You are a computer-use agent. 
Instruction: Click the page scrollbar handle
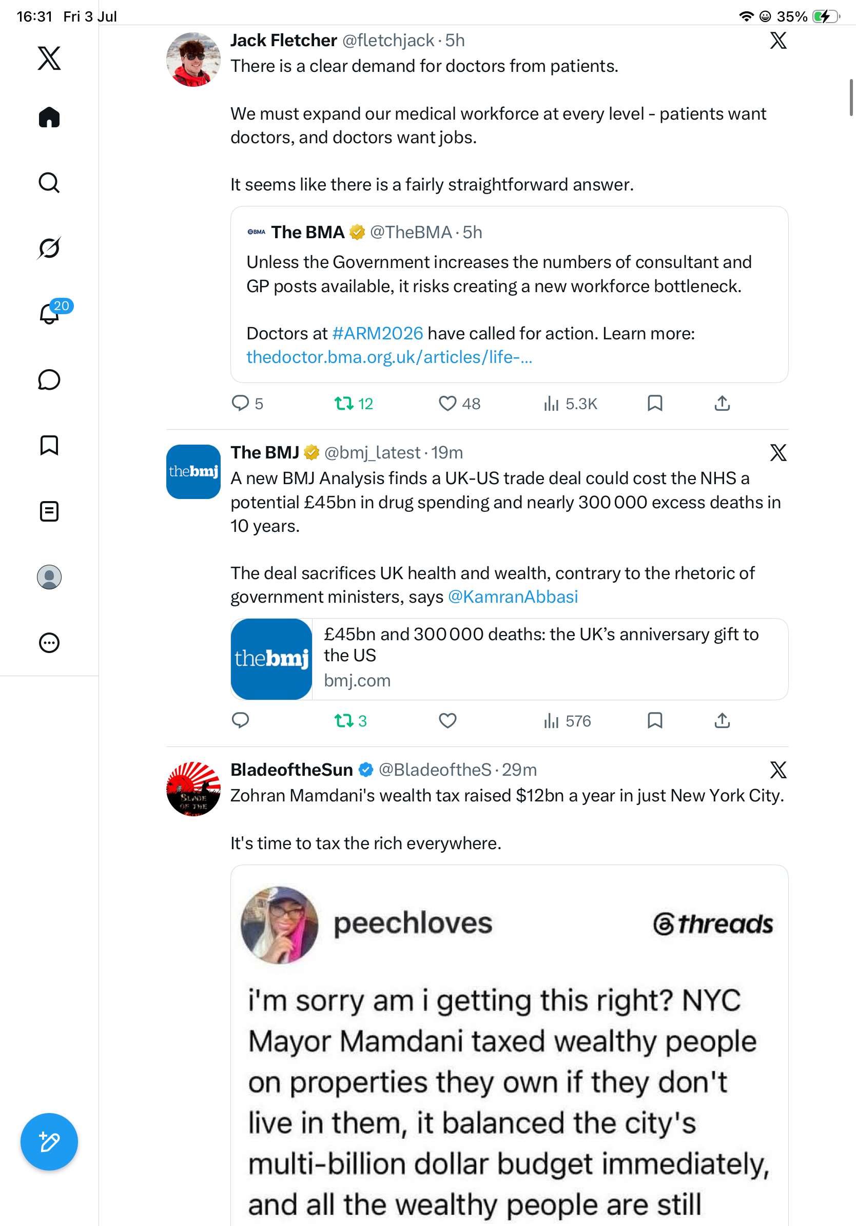(851, 97)
